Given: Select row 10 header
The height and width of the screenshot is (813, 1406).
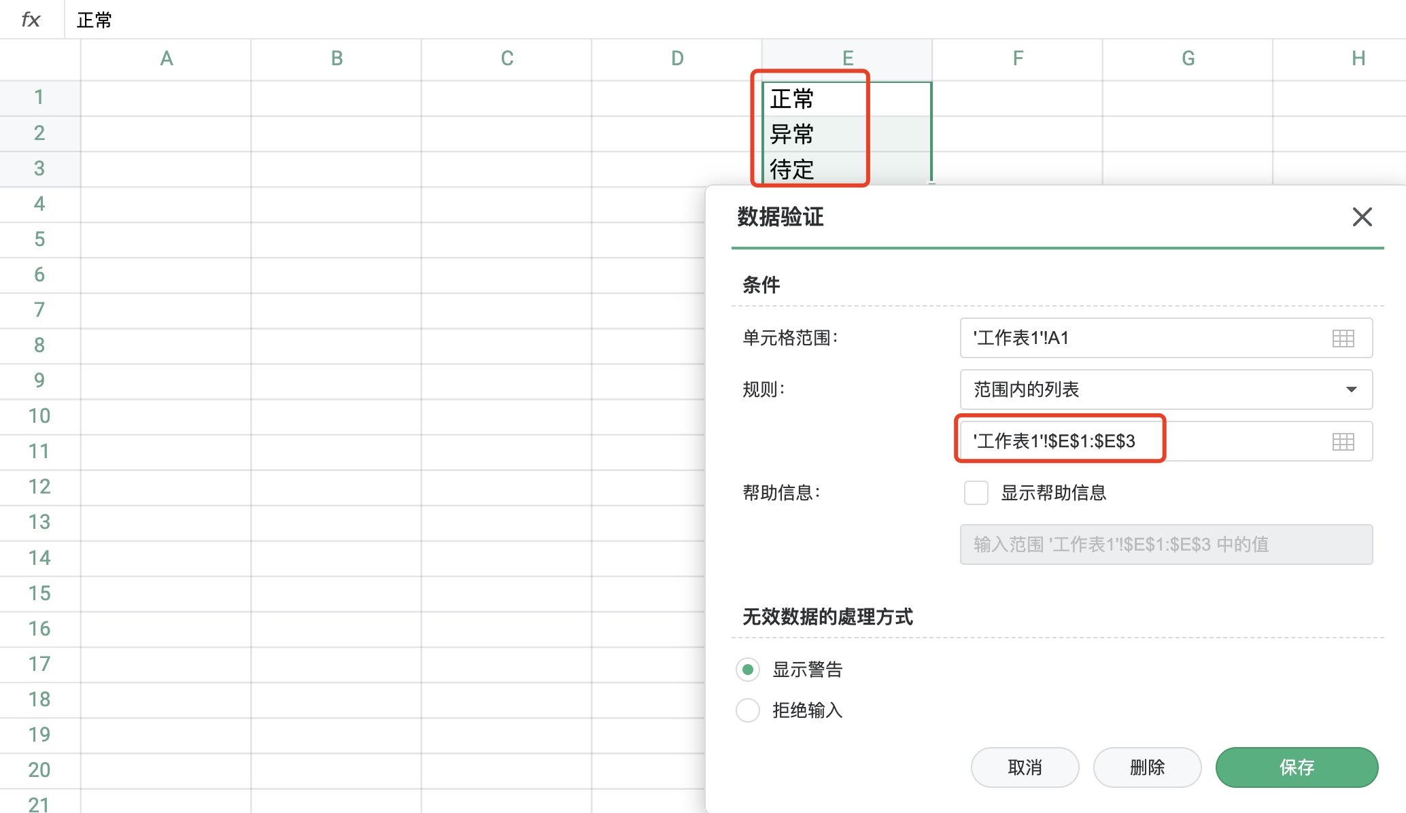Looking at the screenshot, I should click(x=39, y=416).
